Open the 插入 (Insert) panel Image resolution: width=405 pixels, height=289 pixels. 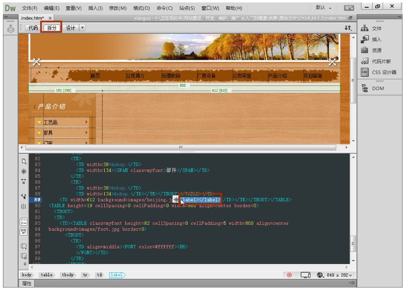coord(376,40)
